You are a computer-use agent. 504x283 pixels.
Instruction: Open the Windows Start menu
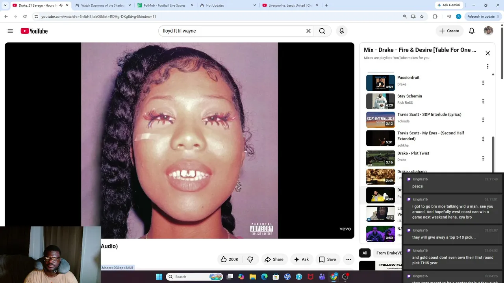click(x=159, y=277)
